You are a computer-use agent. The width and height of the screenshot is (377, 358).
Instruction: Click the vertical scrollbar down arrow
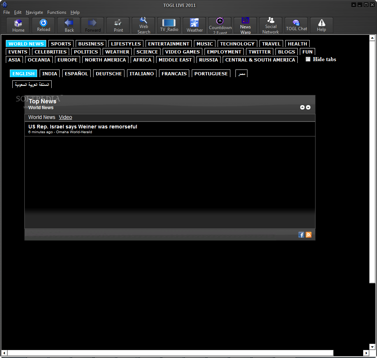point(372,347)
